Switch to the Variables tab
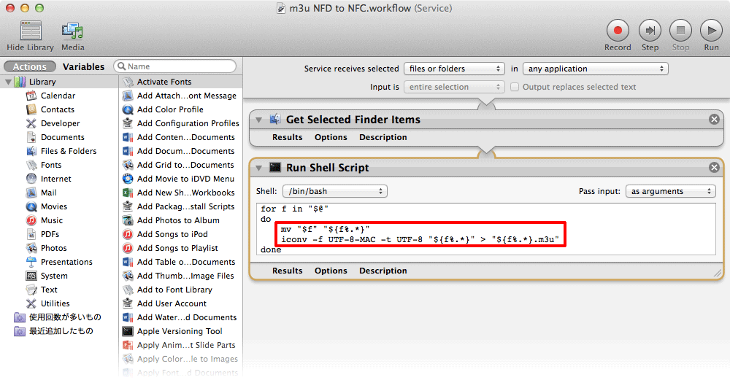The height and width of the screenshot is (380, 730). tap(84, 66)
